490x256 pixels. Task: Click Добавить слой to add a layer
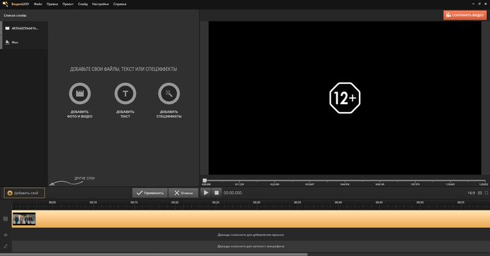pyautogui.click(x=24, y=193)
